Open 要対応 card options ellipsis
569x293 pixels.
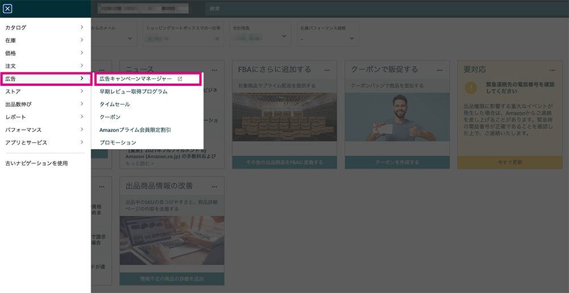[552, 70]
